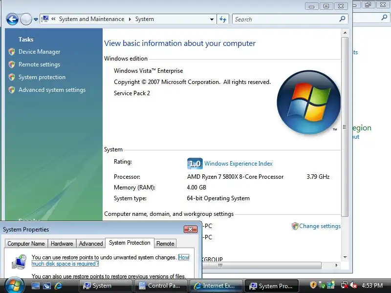Open the Start menu orb
Image resolution: width=391 pixels, height=293 pixels.
pyautogui.click(x=14, y=286)
